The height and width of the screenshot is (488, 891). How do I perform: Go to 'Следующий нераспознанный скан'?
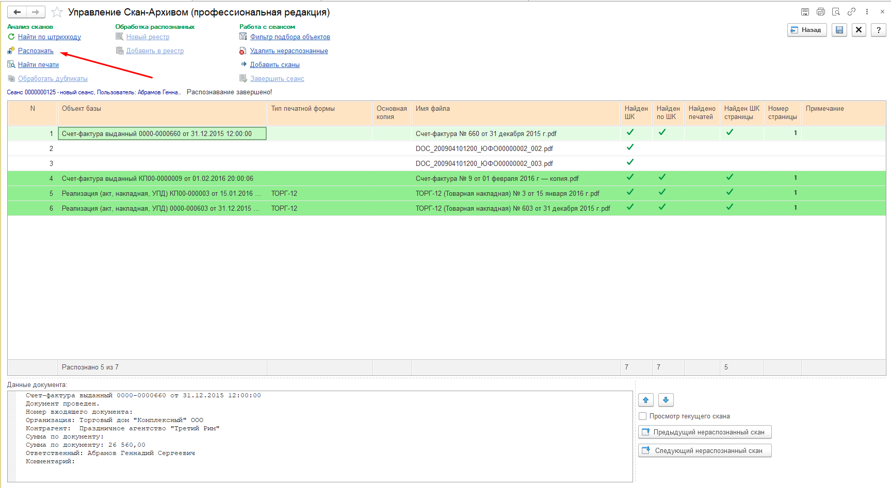[x=705, y=451]
